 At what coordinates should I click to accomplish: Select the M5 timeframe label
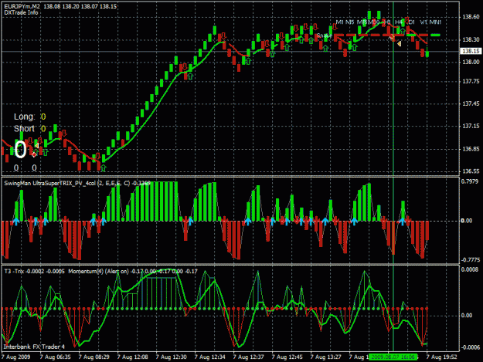click(x=349, y=22)
